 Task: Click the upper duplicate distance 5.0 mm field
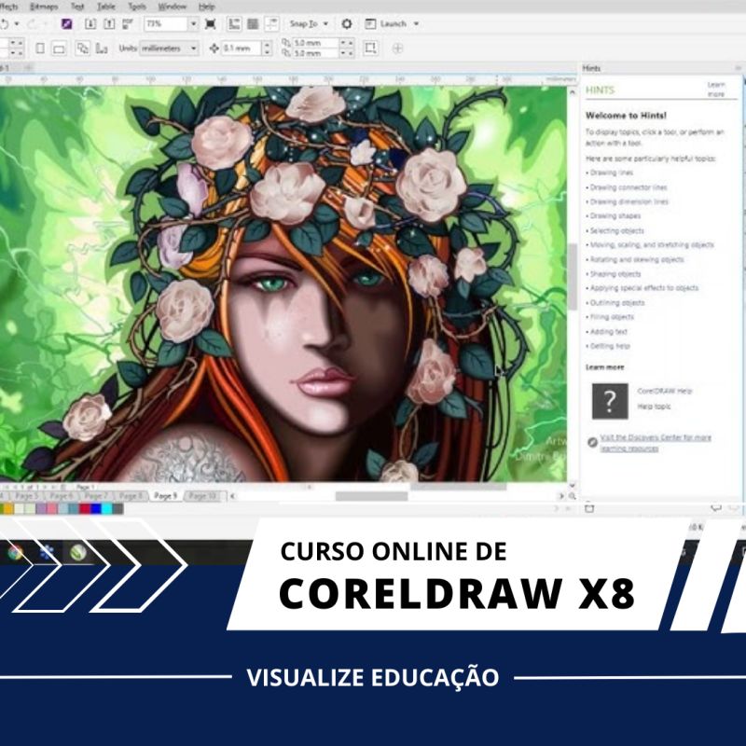[x=314, y=43]
